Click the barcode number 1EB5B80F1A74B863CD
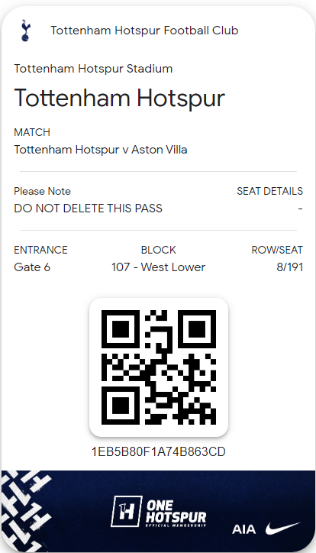This screenshot has height=553, width=316. pyautogui.click(x=159, y=451)
